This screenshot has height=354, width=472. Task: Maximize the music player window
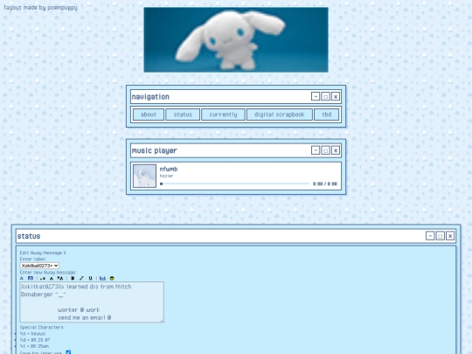(x=325, y=150)
